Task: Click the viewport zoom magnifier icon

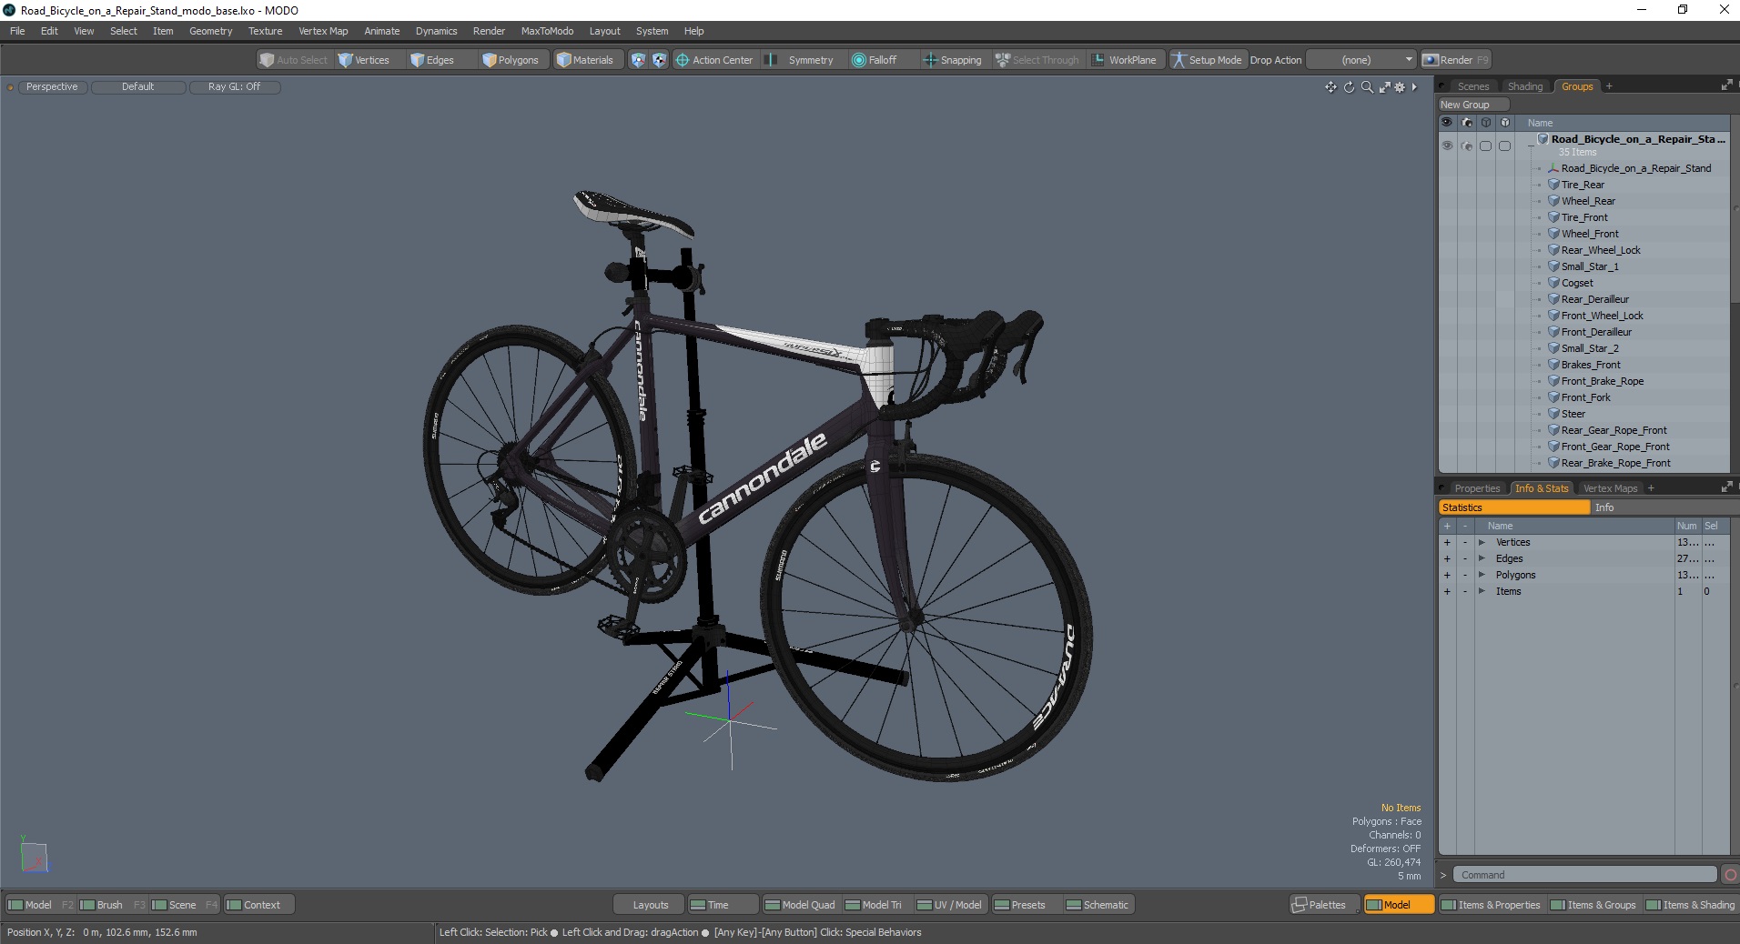Action: (x=1367, y=87)
